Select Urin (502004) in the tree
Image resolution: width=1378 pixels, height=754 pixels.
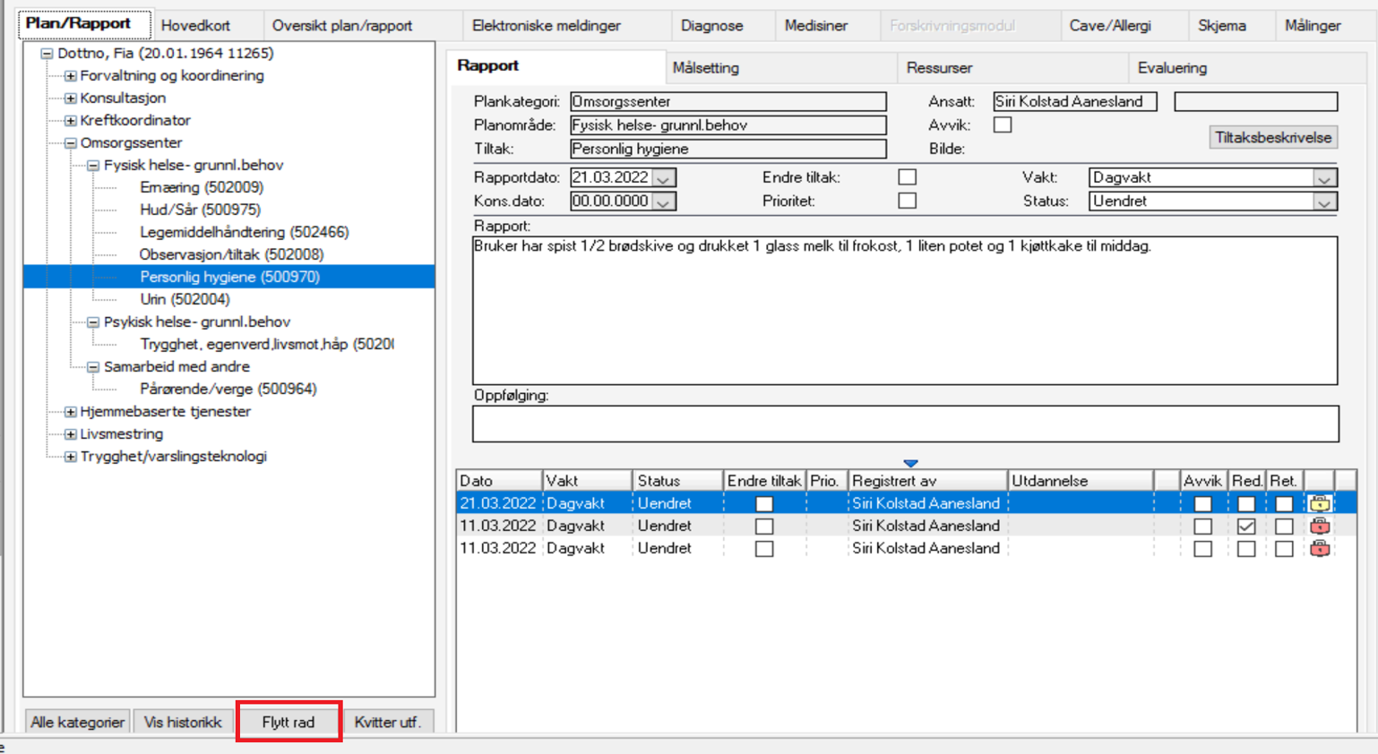(x=185, y=299)
